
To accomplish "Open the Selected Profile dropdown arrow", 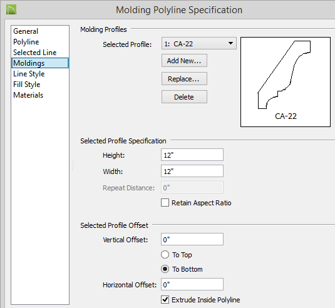I will click(x=230, y=43).
